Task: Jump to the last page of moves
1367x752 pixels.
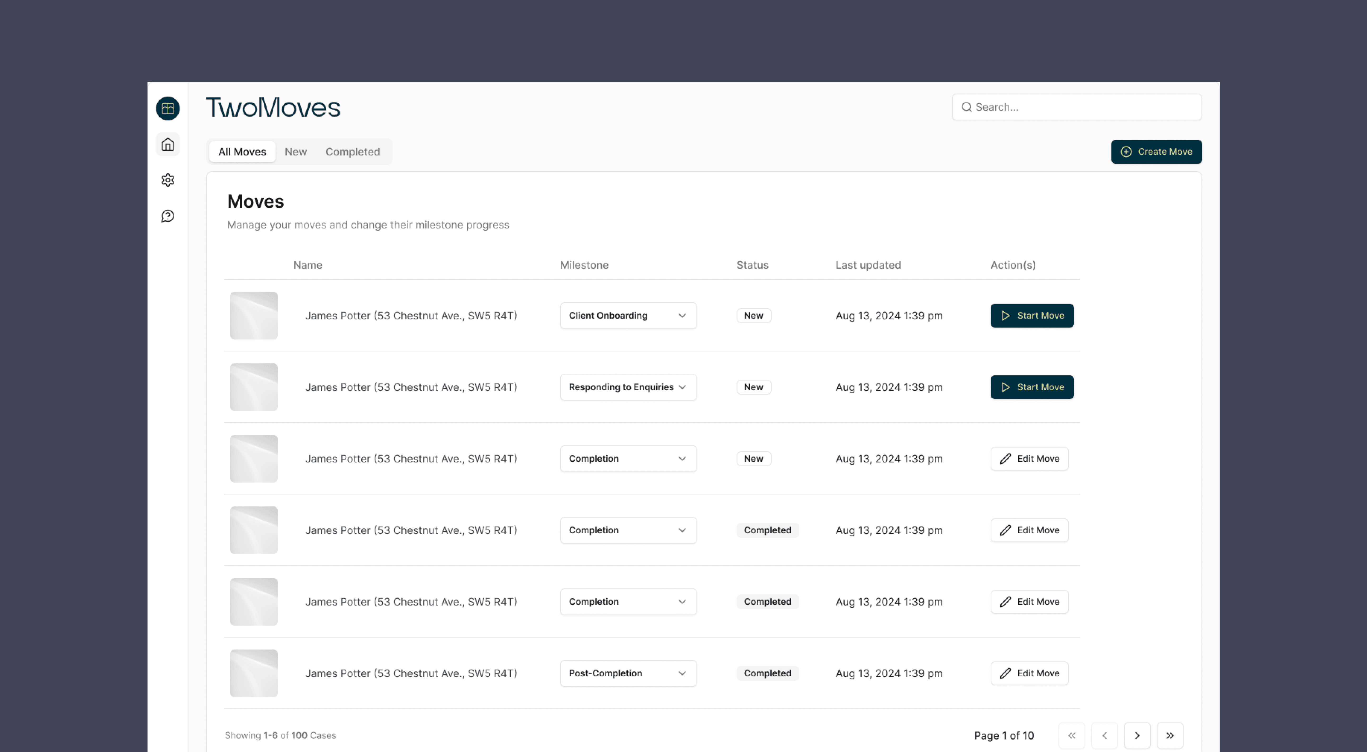Action: (x=1170, y=735)
